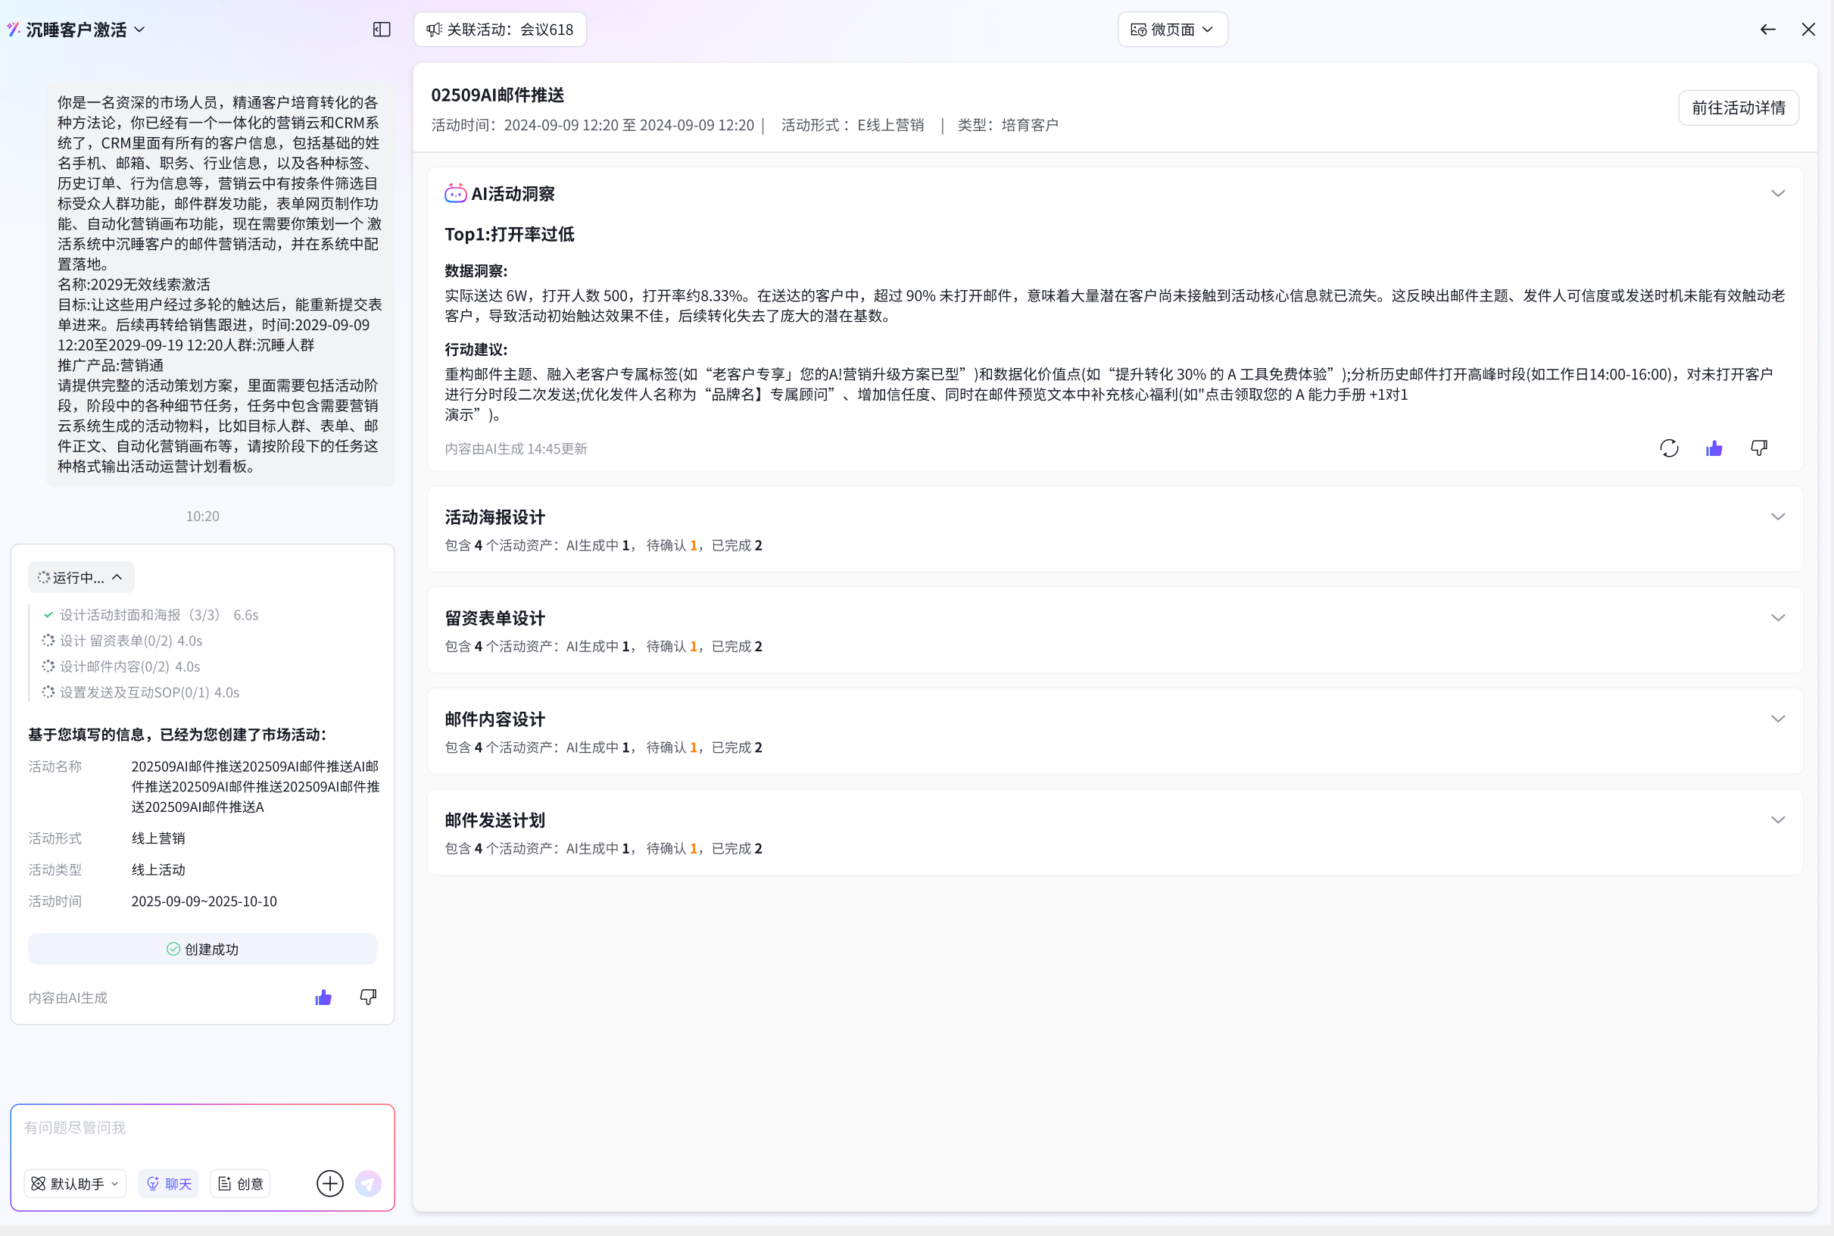Like the created activity chat reply
1834x1236 pixels.
point(323,997)
